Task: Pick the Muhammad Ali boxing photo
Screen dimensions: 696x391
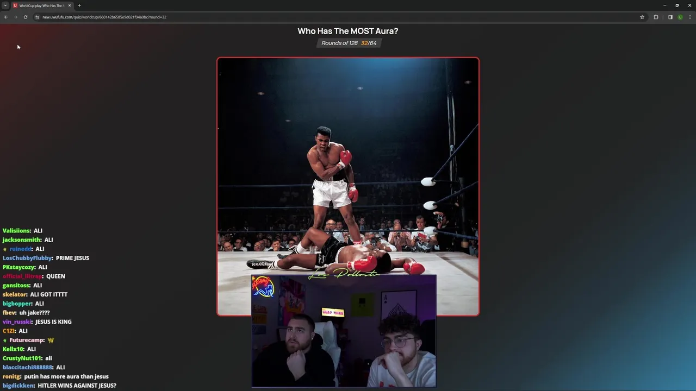Action: [x=348, y=186]
